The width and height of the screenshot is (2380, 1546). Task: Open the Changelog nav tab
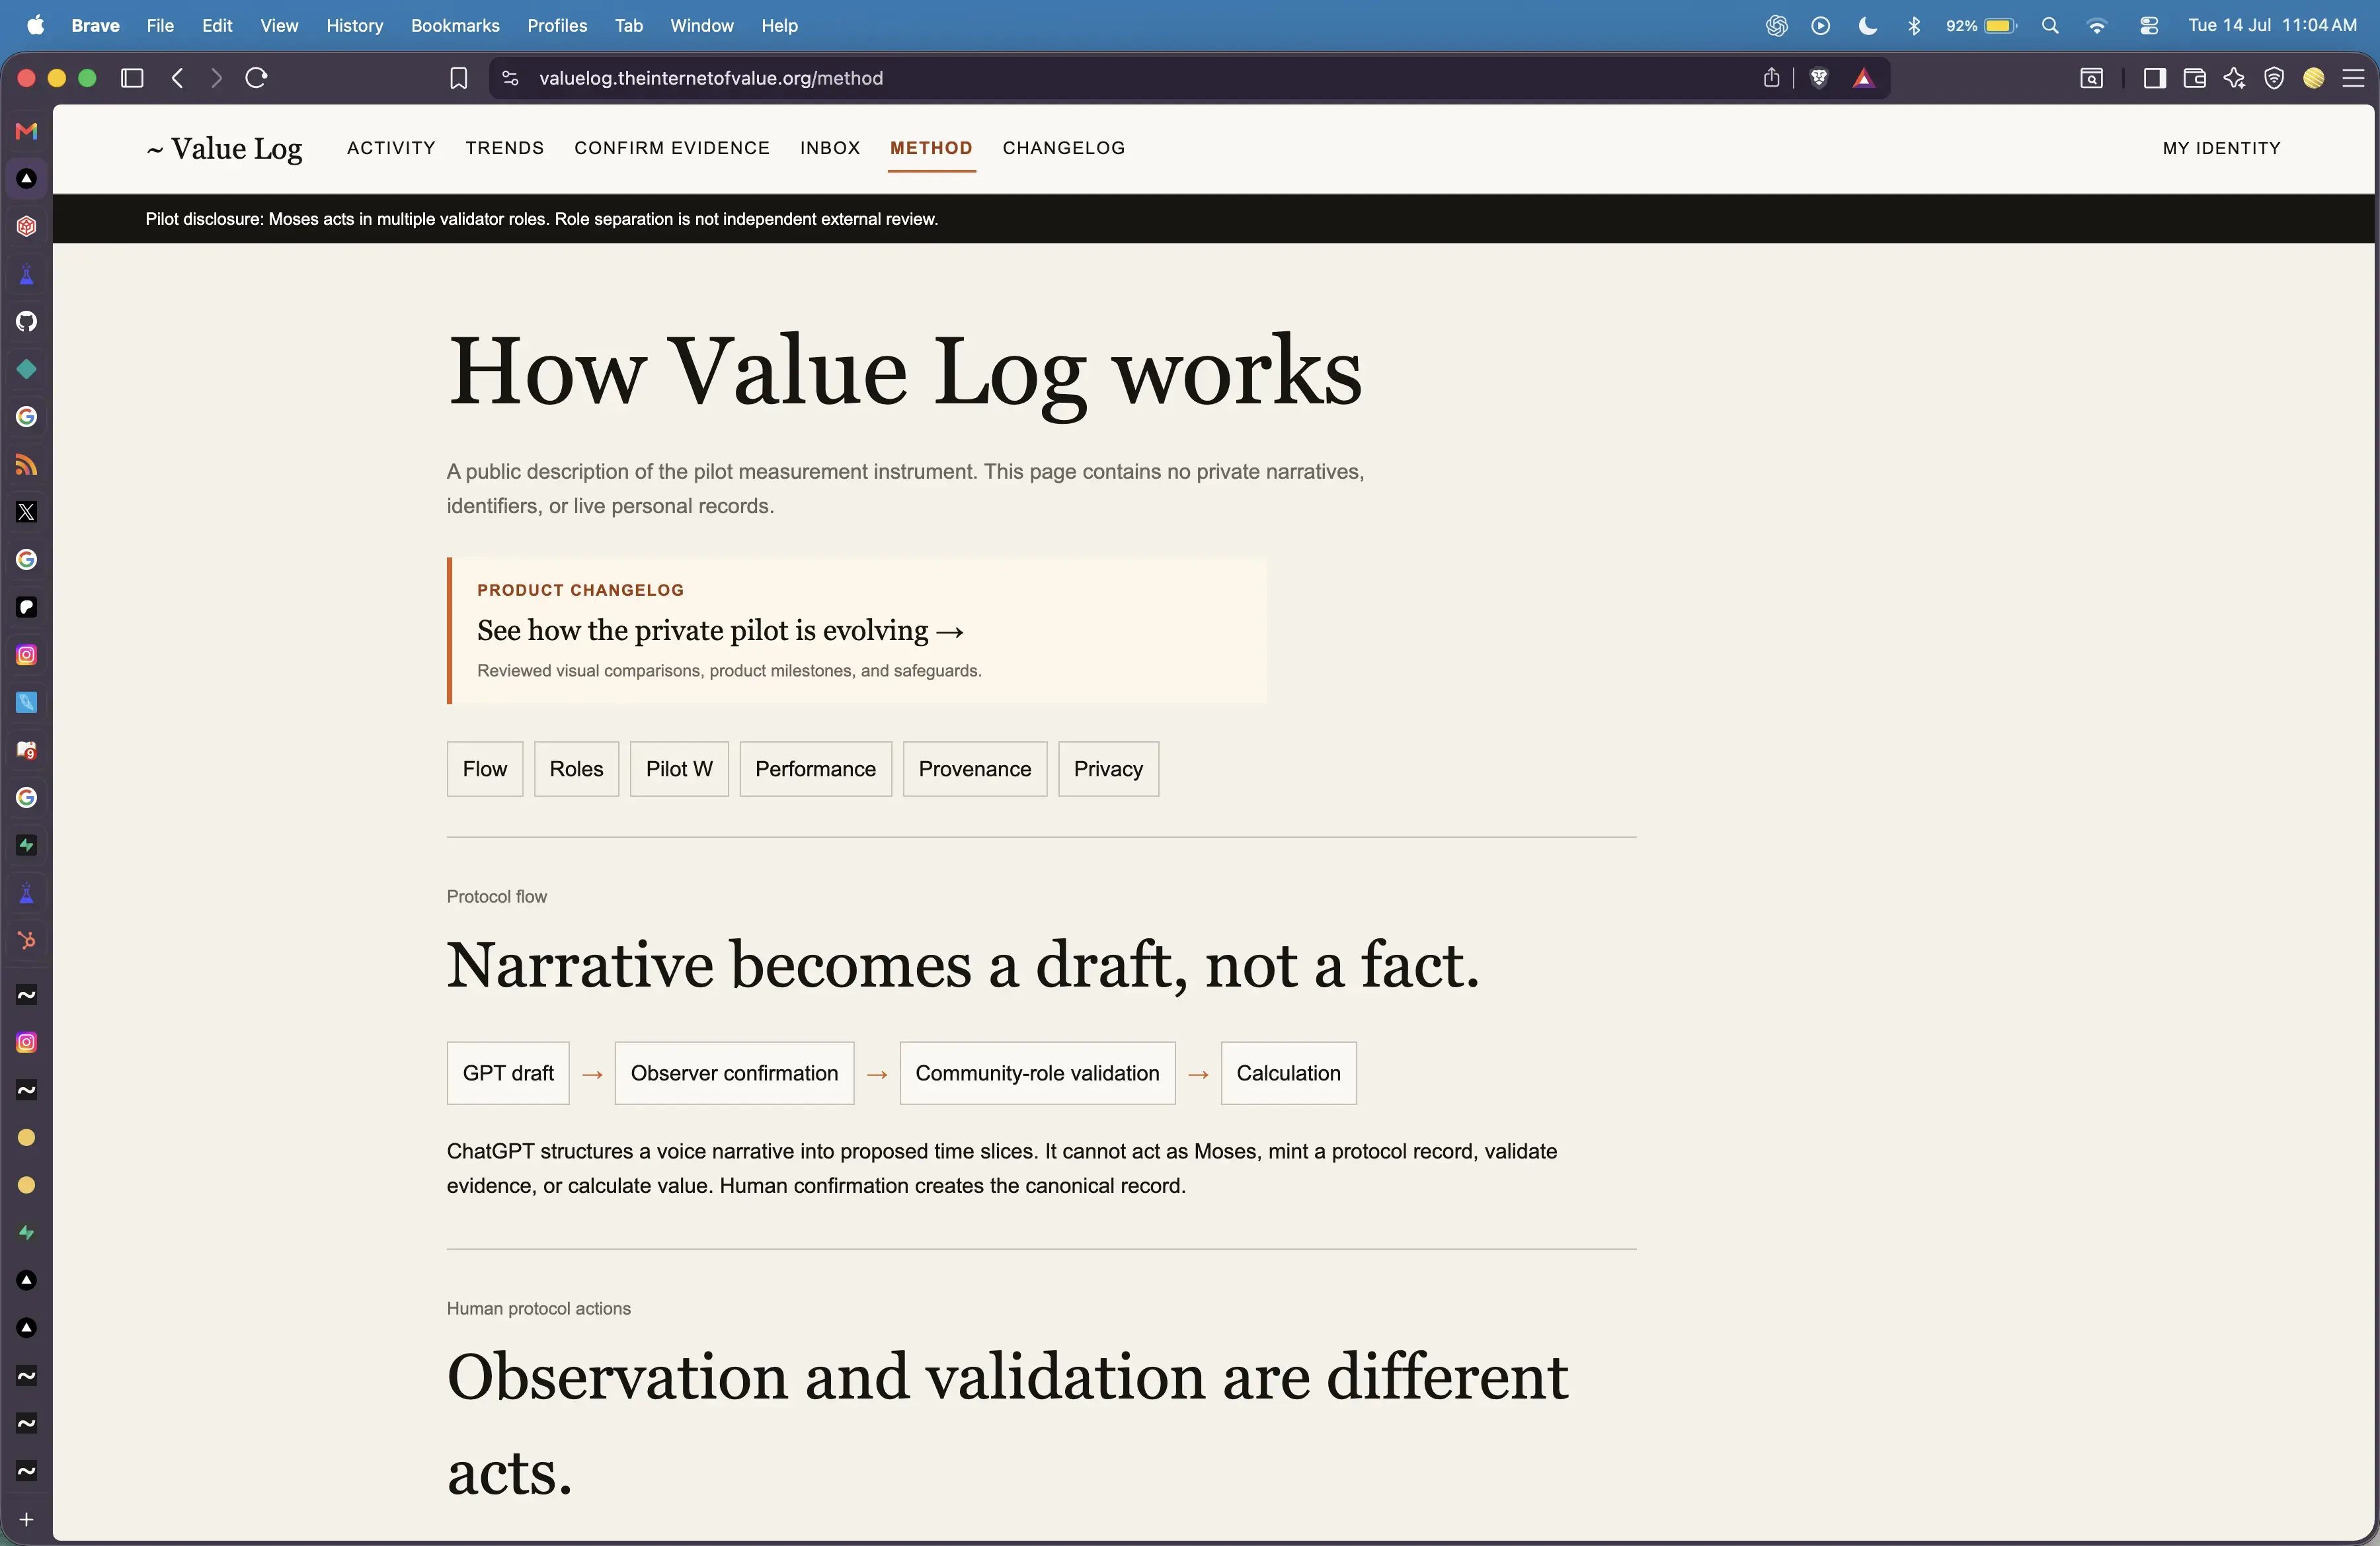tap(1064, 148)
